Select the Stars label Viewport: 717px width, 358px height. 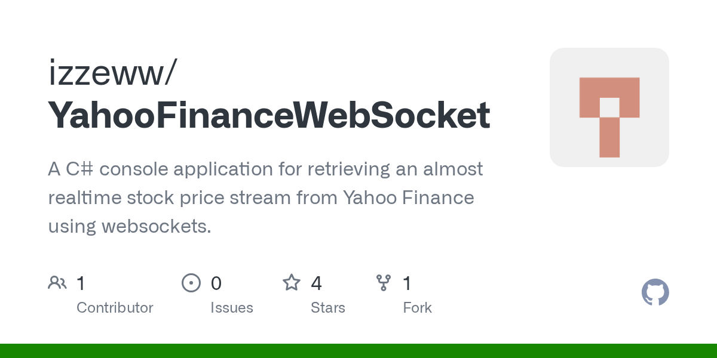click(x=328, y=308)
